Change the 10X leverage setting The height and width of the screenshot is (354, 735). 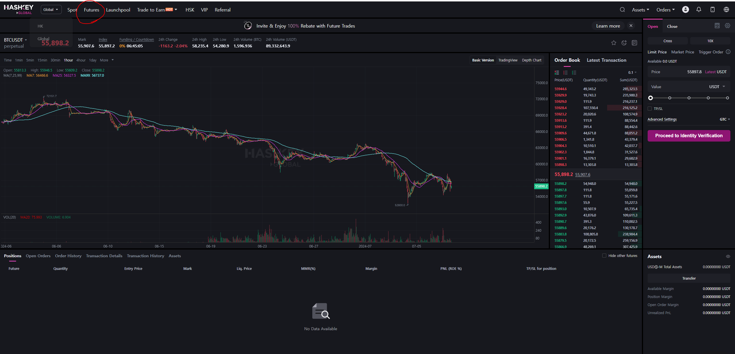coord(710,41)
